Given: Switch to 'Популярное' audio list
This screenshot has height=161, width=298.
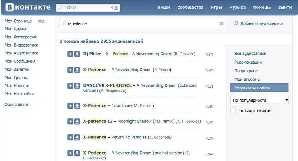Looking at the screenshot, I should coord(246,71).
